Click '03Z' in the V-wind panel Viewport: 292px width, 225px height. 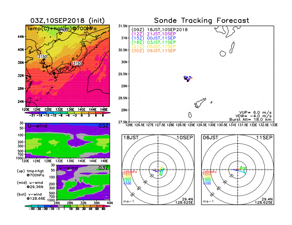click(x=103, y=168)
